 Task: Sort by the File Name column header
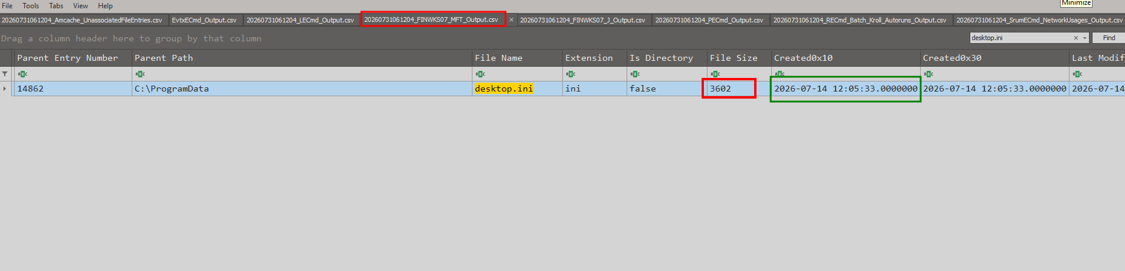517,58
